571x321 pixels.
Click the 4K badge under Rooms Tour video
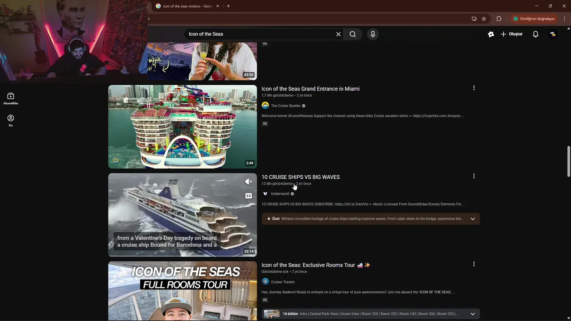pos(265,300)
